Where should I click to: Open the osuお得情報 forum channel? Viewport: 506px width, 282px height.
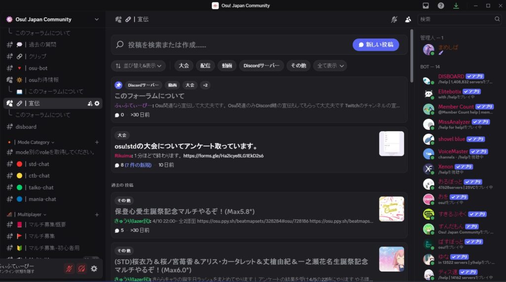click(x=53, y=80)
